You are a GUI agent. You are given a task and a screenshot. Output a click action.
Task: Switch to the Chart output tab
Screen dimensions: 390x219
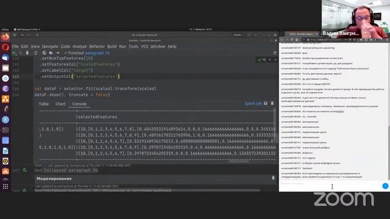(x=60, y=104)
